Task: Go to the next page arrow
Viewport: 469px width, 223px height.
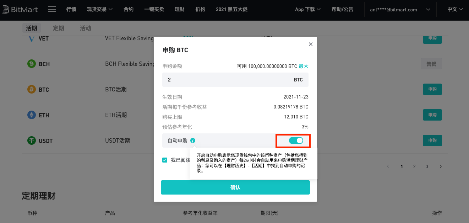Action: (441, 166)
